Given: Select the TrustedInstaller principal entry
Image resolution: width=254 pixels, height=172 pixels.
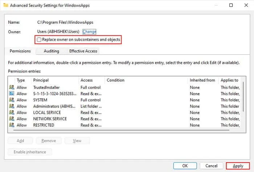Looking at the screenshot, I should 46,88.
